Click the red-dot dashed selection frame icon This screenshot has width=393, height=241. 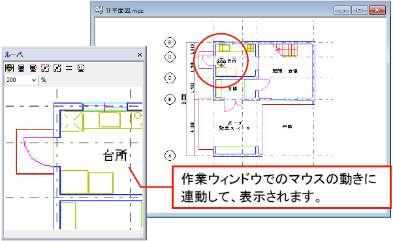(45, 68)
